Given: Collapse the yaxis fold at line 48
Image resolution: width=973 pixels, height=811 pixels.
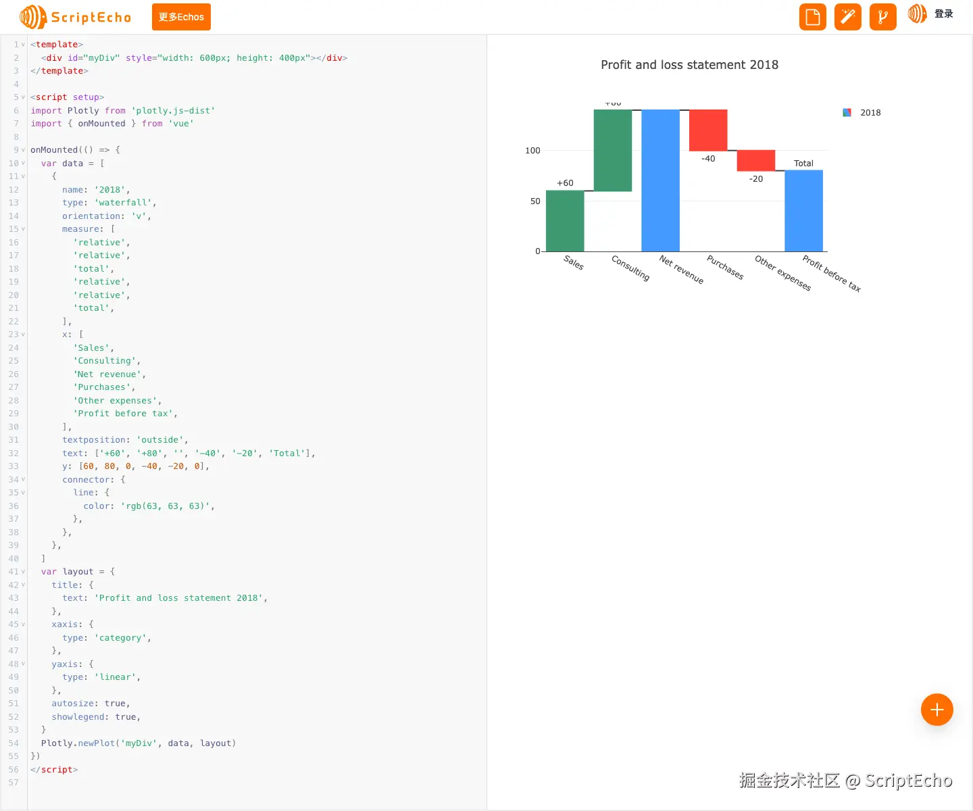Looking at the screenshot, I should pyautogui.click(x=23, y=664).
